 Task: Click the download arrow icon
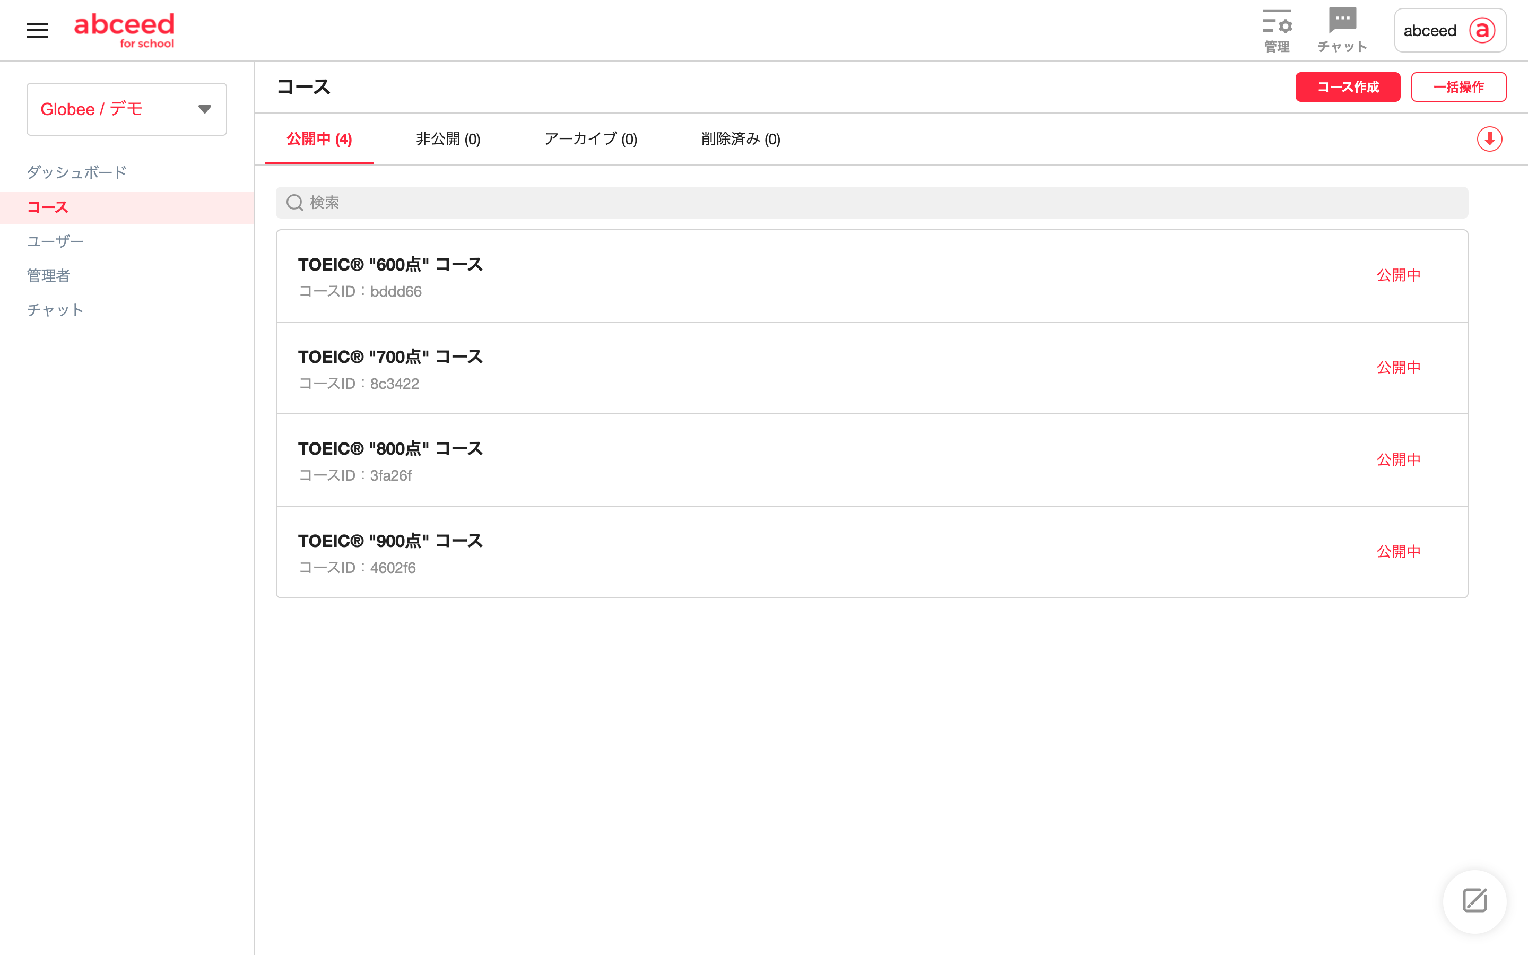point(1489,139)
